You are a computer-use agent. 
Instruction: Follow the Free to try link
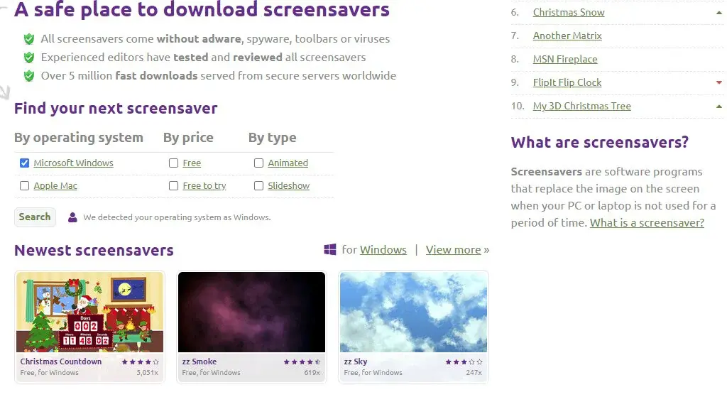(204, 185)
